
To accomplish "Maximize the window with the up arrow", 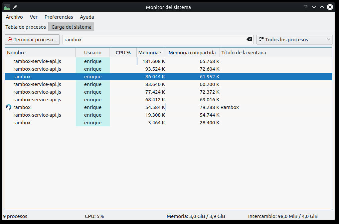I will click(x=322, y=7).
